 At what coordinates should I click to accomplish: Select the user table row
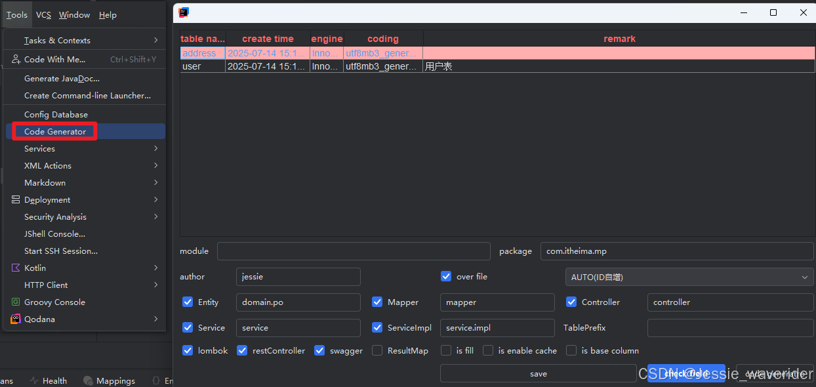[x=497, y=66]
